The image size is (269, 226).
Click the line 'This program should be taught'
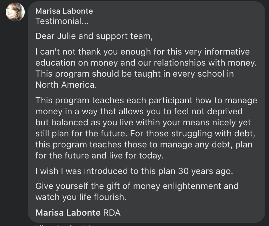click(x=134, y=73)
